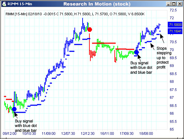184x139 pixels.
Task: Click the large red sell signal dot
Action: pos(90,30)
